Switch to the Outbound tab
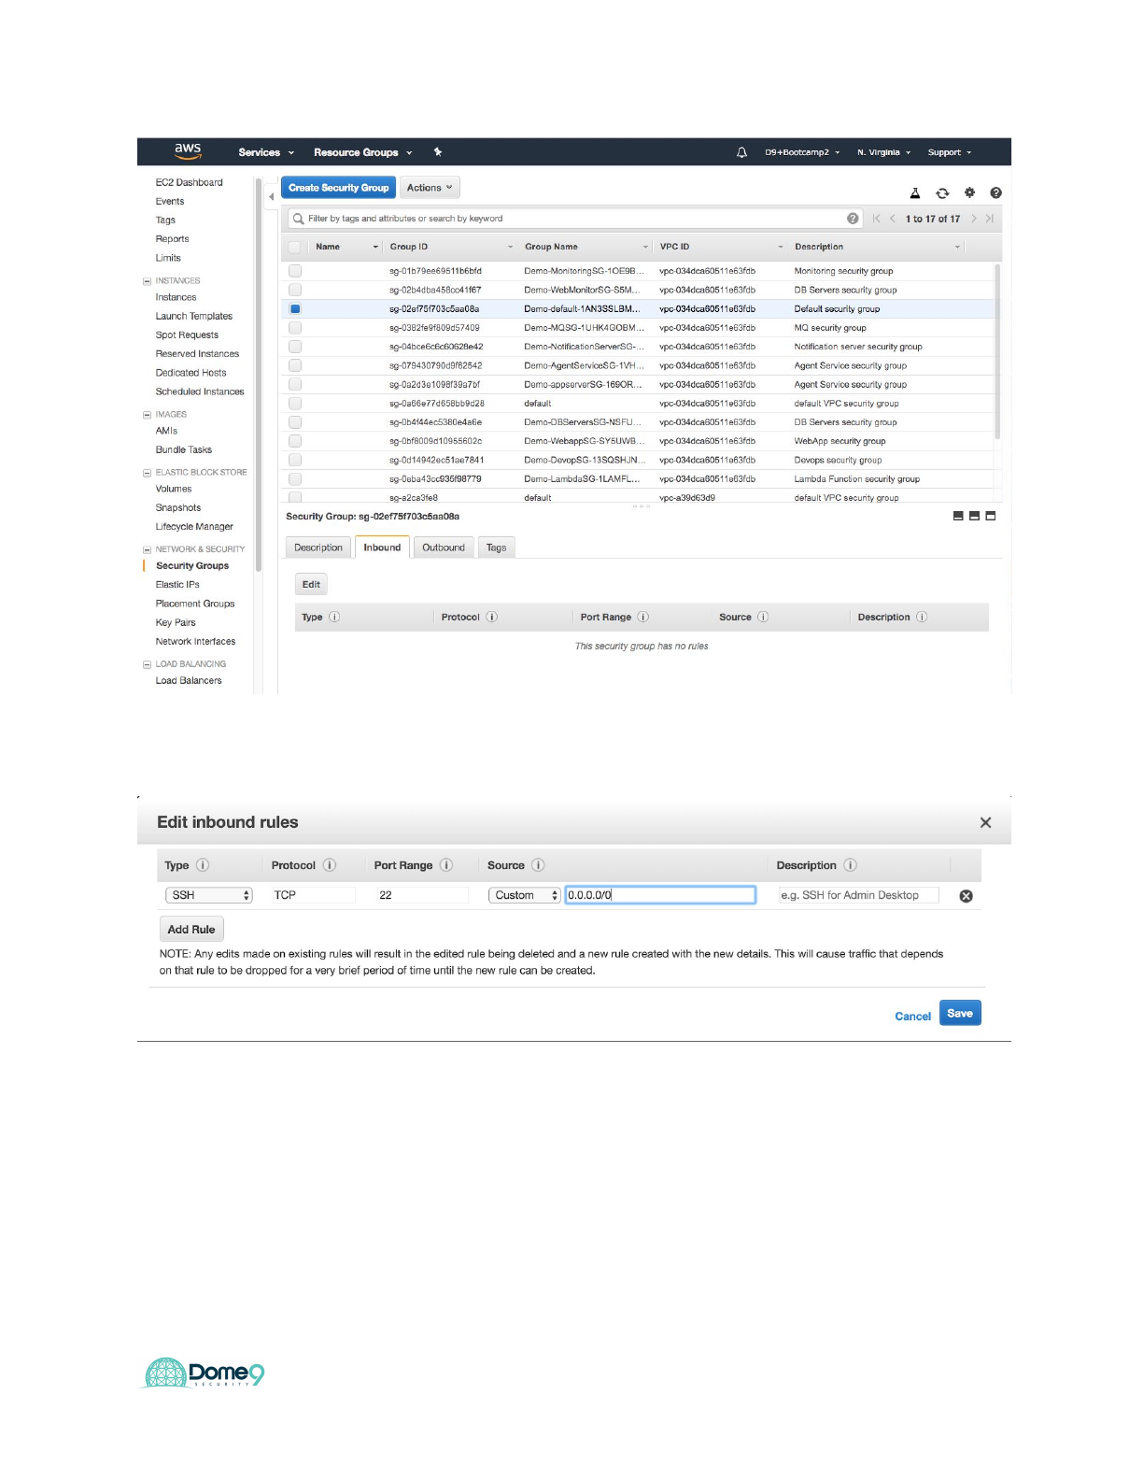The width and height of the screenshot is (1143, 1480). 444,548
